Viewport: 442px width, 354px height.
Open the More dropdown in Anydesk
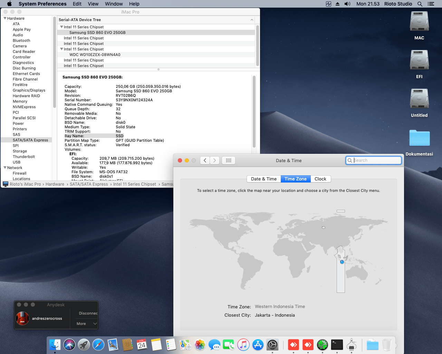coord(87,324)
